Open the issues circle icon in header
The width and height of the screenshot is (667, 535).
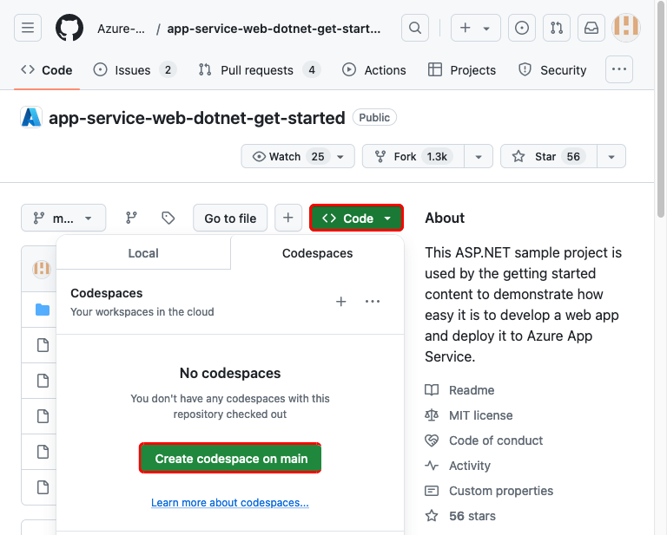[522, 28]
